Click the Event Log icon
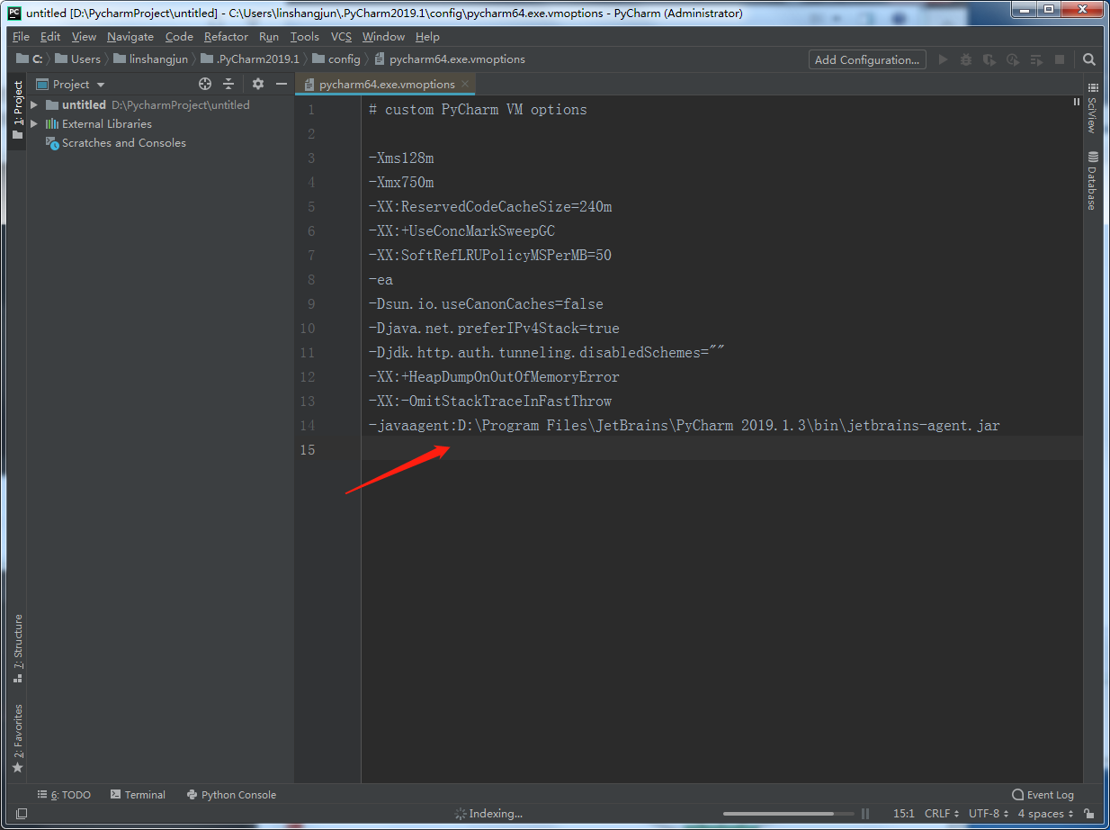This screenshot has width=1110, height=830. (1017, 795)
